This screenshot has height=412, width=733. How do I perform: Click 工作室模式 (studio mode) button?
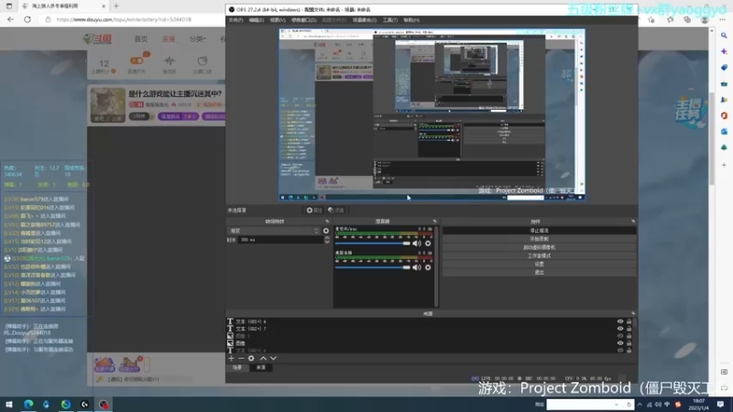[x=539, y=256]
